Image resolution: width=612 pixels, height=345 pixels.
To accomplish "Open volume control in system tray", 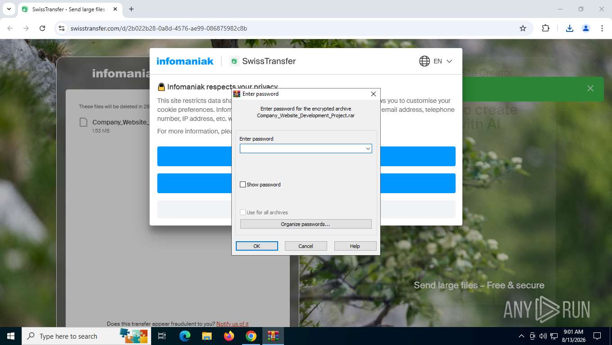I will pyautogui.click(x=543, y=336).
